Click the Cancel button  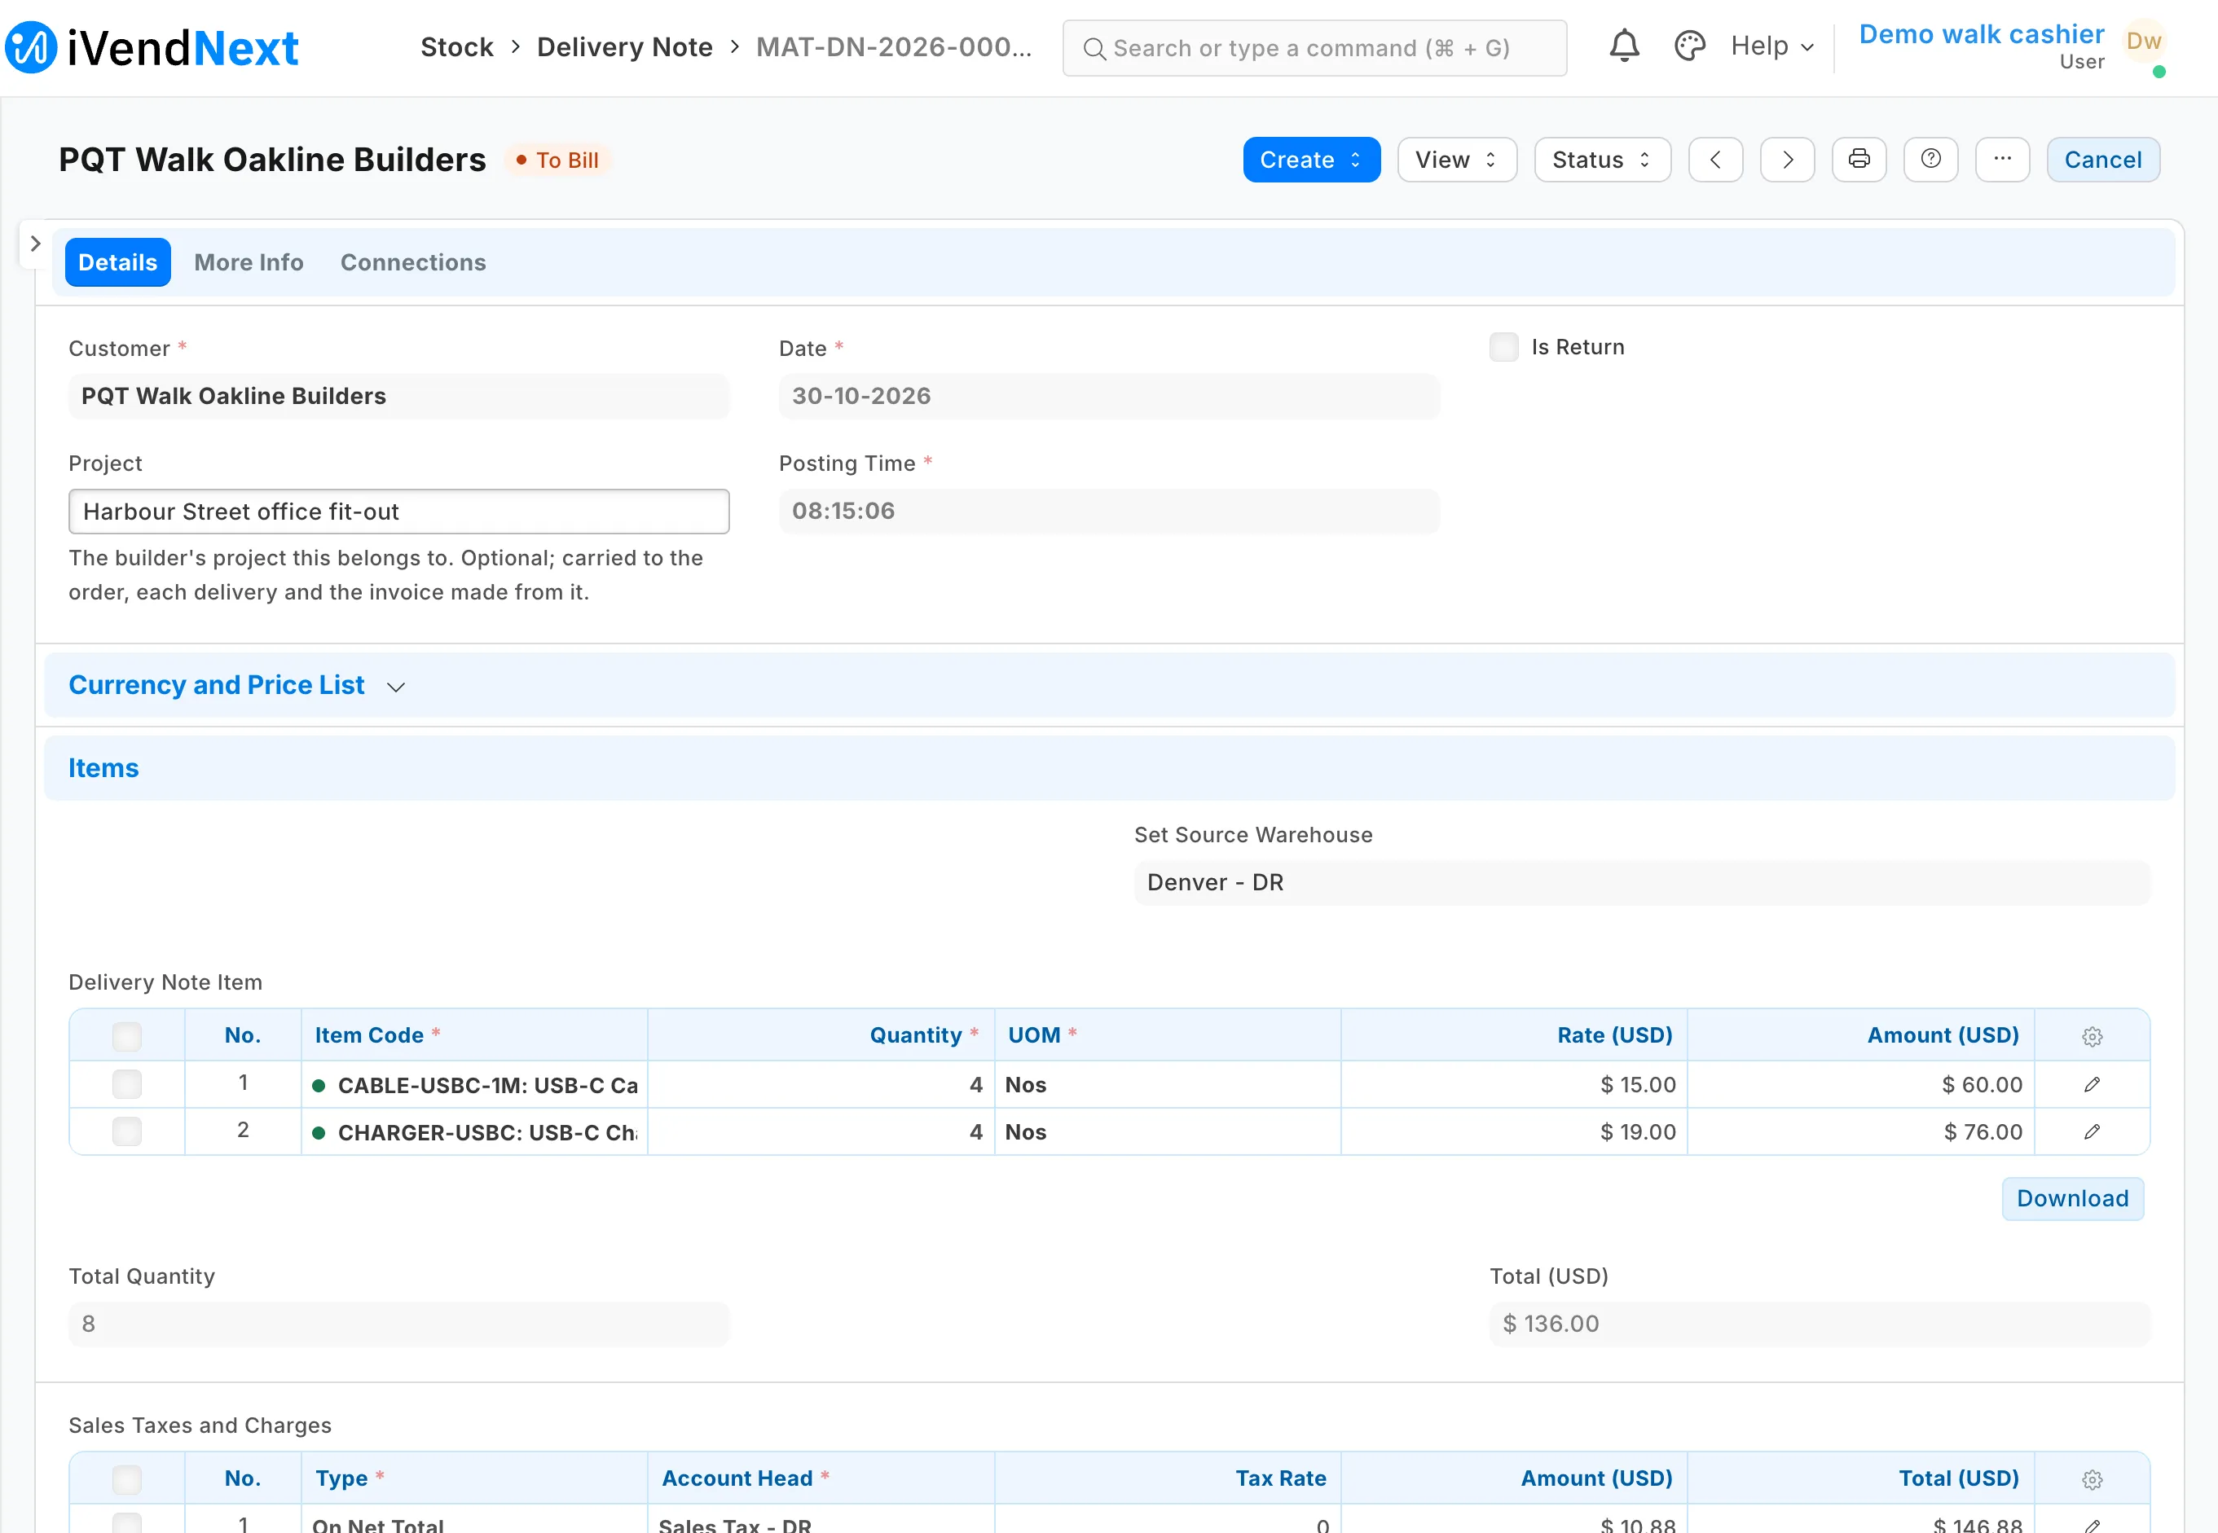2103,160
